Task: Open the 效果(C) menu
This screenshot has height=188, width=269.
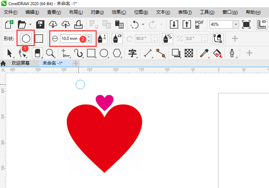Action: click(x=119, y=12)
